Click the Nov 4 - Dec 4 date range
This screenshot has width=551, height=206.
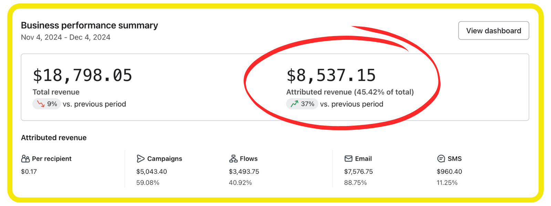point(65,37)
